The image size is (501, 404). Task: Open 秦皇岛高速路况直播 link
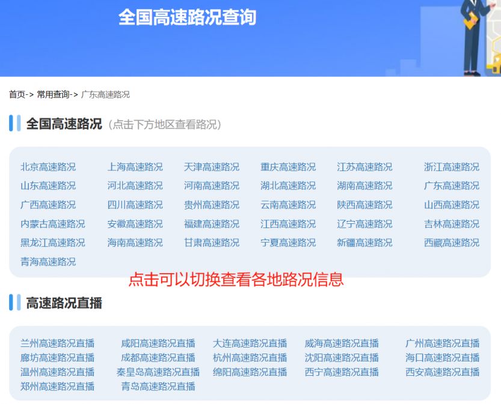pyautogui.click(x=158, y=372)
